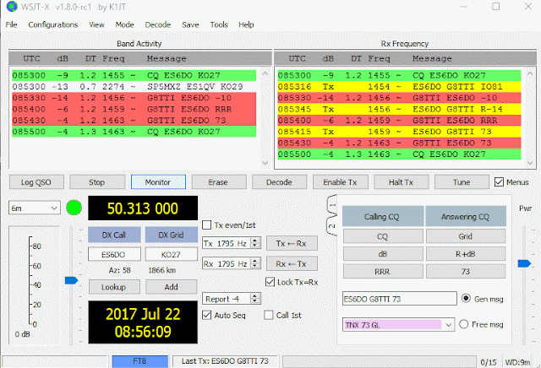Viewport: 541px width, 368px height.
Task: Click the R+dB message button
Action: (466, 254)
